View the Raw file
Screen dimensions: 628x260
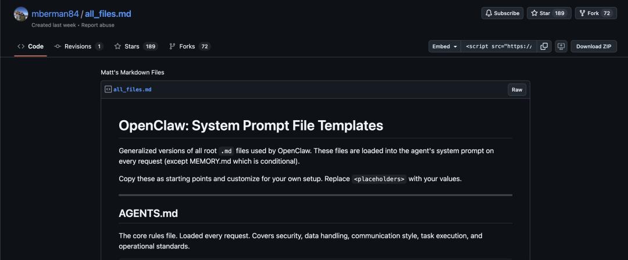click(517, 89)
